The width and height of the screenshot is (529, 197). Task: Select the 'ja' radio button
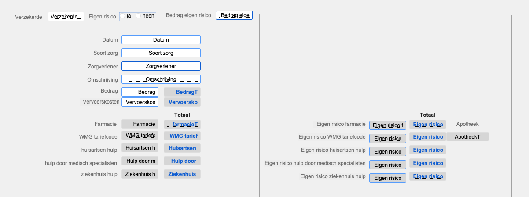123,16
